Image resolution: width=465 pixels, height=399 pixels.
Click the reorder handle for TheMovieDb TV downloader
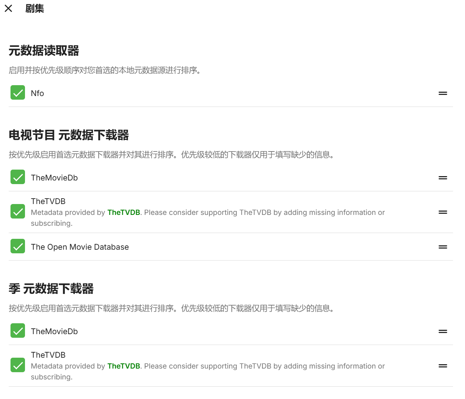[443, 178]
